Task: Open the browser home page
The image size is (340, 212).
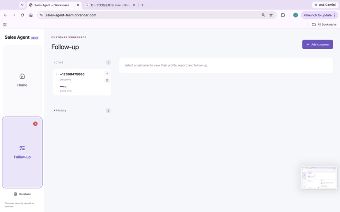Action: point(31,15)
